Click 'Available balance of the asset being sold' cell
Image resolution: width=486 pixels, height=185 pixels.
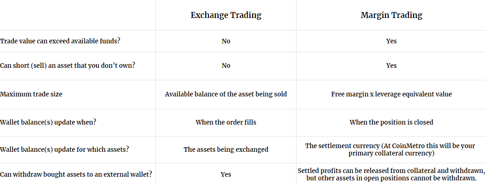226,94
